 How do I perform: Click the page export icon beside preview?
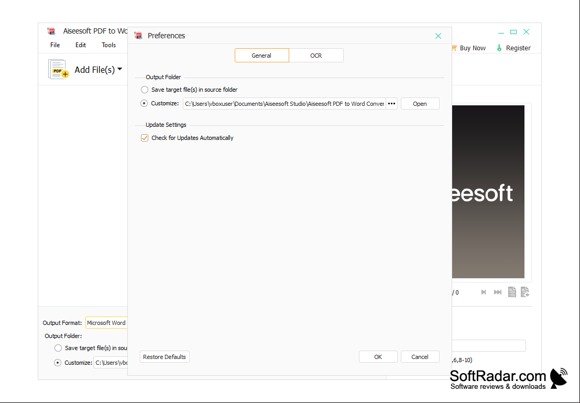tap(525, 292)
